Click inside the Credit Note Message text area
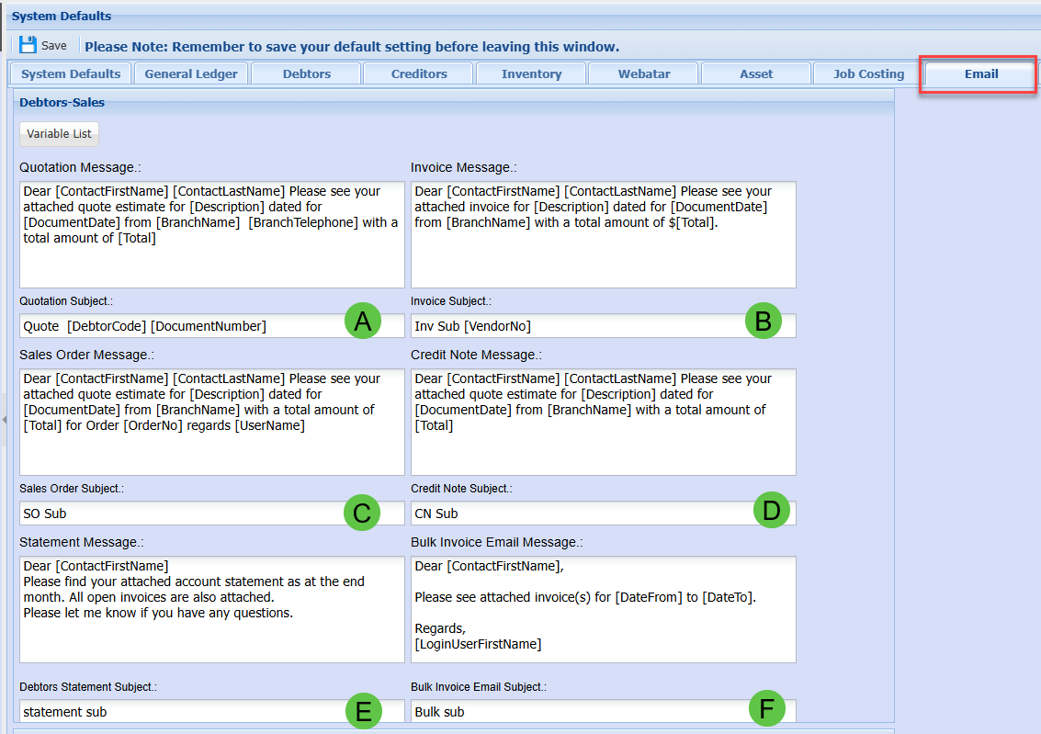This screenshot has height=734, width=1041. [x=604, y=422]
